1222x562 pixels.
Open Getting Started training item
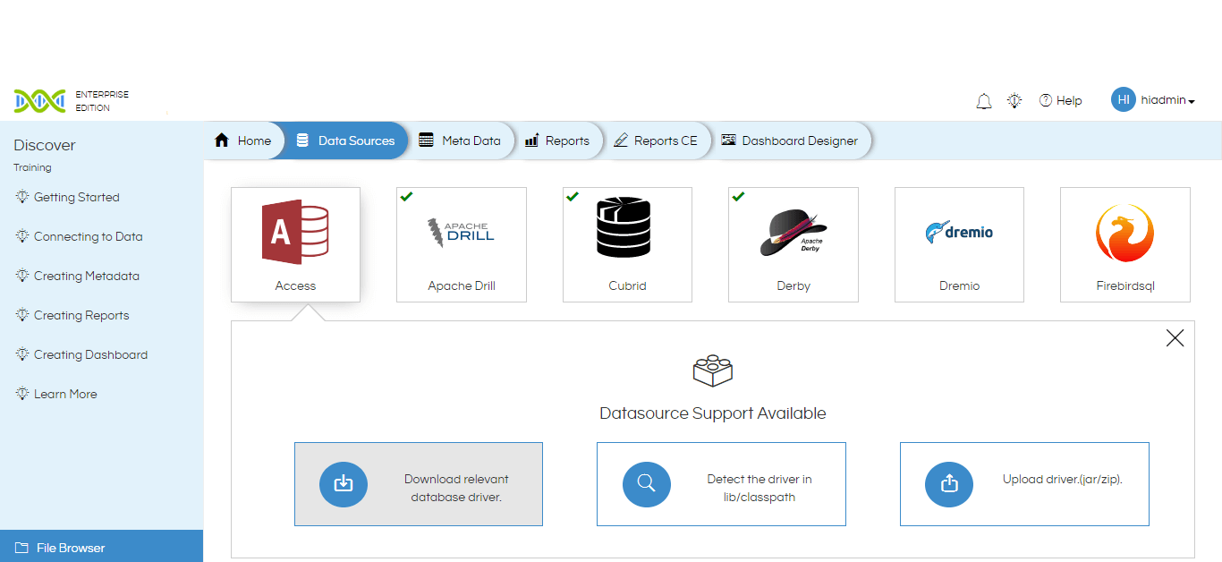tap(76, 197)
